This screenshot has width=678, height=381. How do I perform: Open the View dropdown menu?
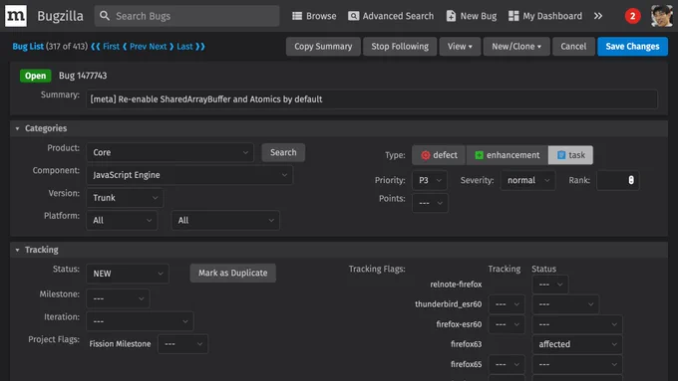point(460,47)
